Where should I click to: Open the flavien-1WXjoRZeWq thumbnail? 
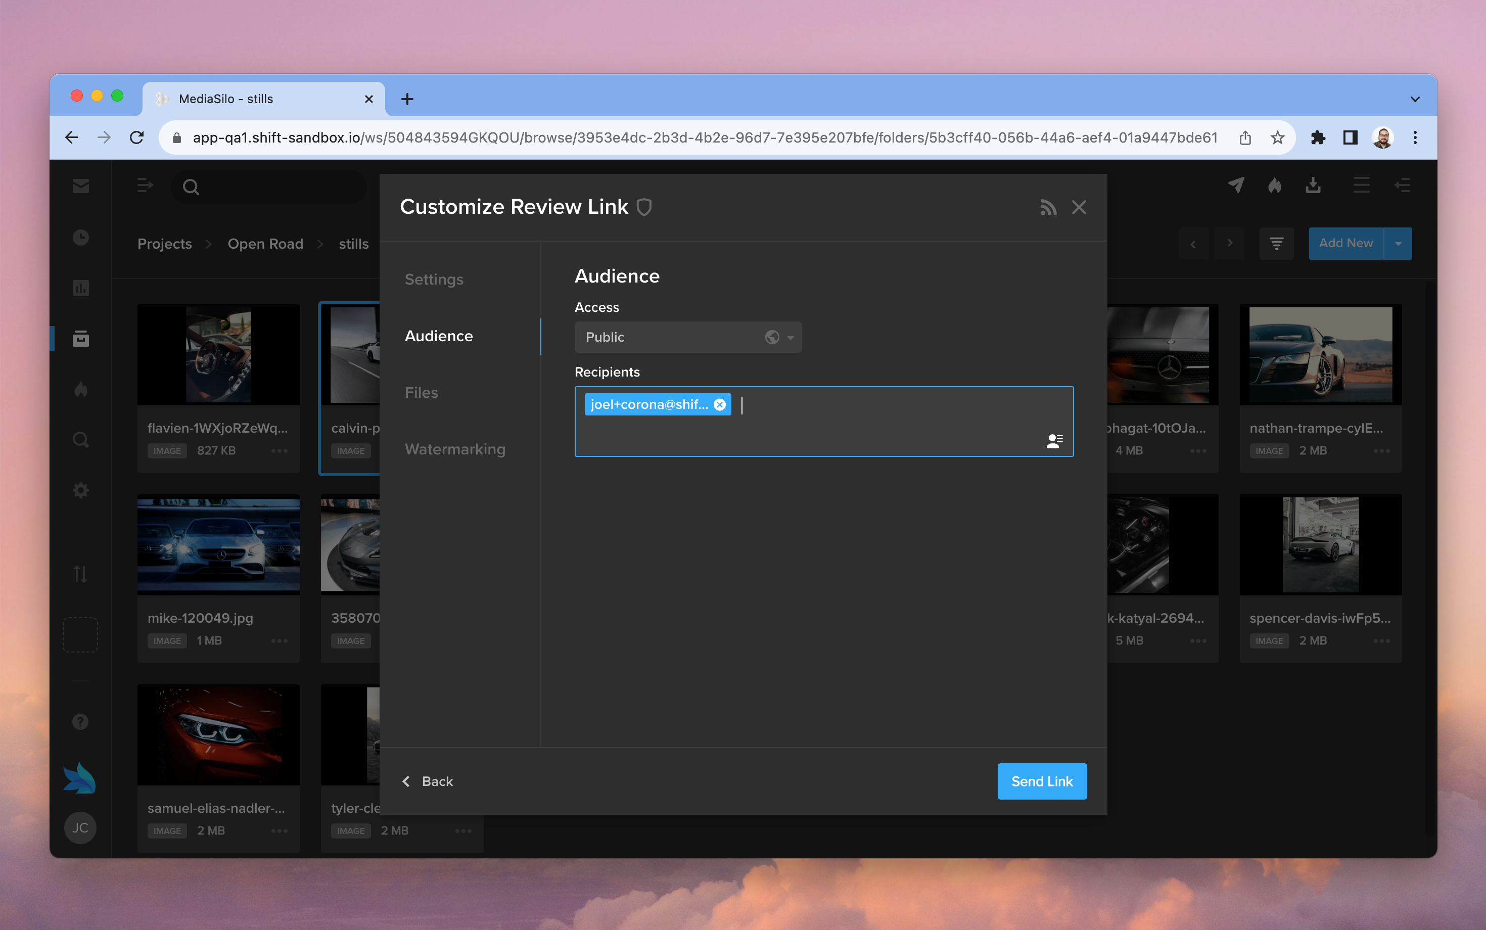(218, 355)
